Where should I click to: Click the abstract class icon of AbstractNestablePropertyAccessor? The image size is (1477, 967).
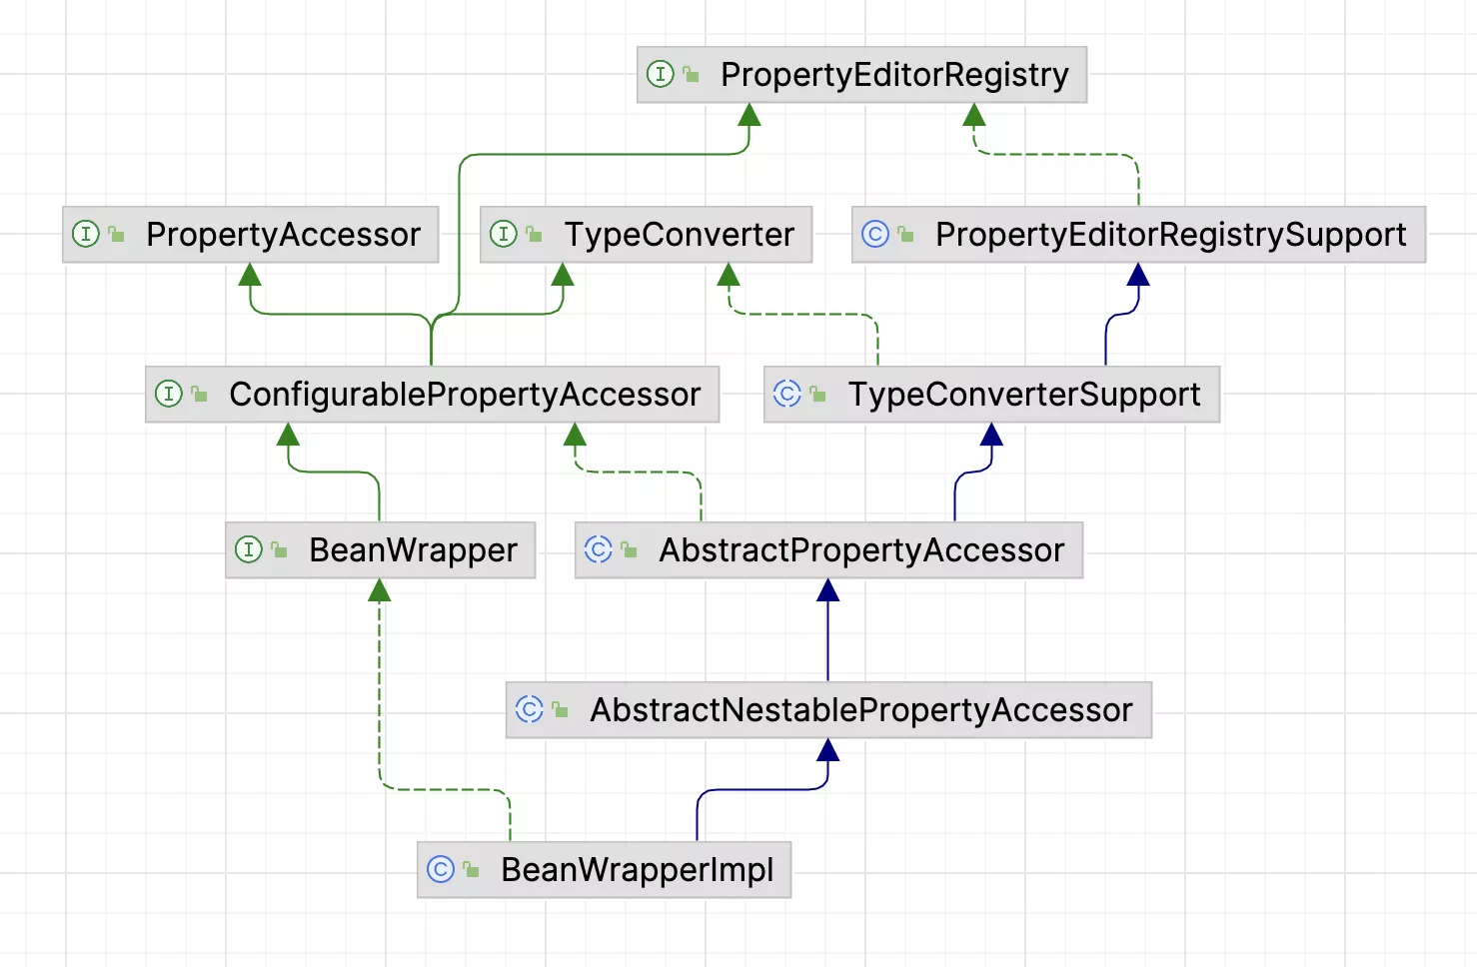pos(530,709)
